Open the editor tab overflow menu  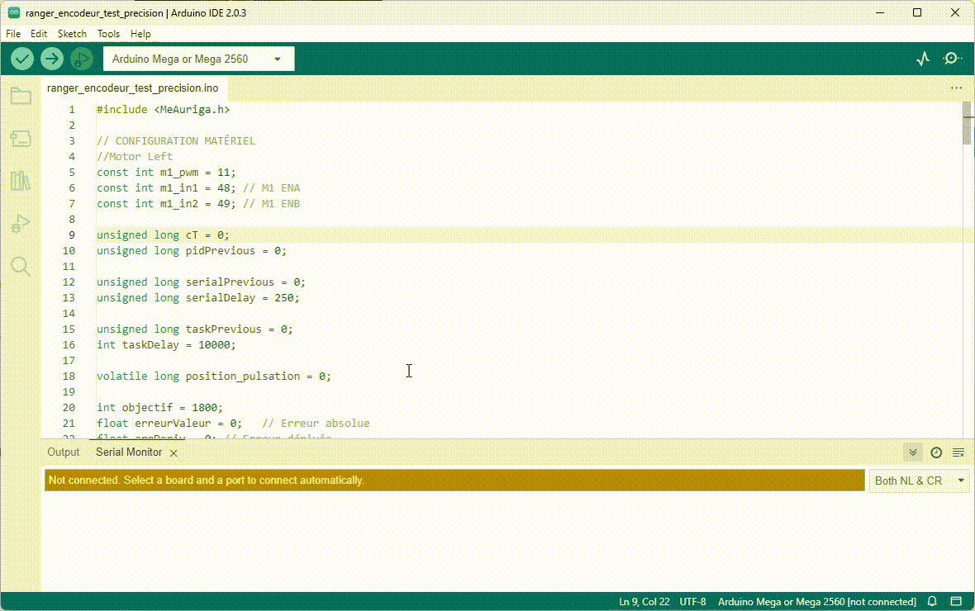click(x=956, y=88)
